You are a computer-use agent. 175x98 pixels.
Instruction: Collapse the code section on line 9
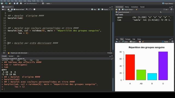(x=7, y=16)
